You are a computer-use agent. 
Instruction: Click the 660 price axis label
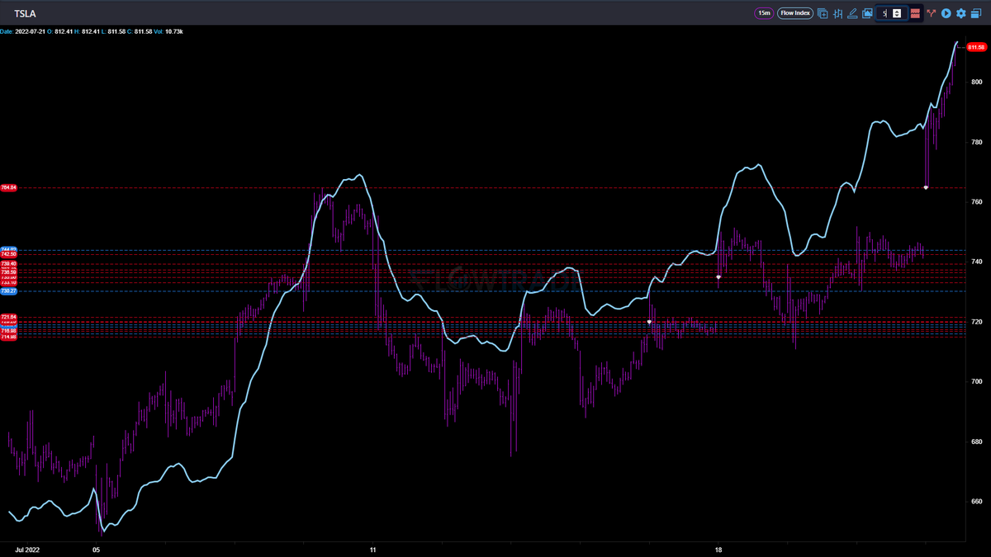[976, 501]
